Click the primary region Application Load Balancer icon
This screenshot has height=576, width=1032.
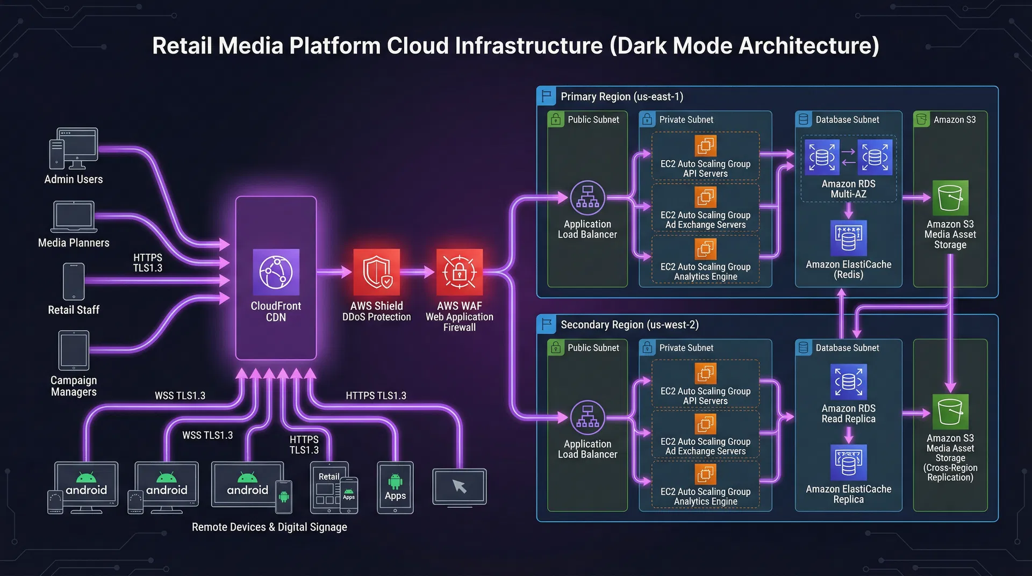[587, 198]
